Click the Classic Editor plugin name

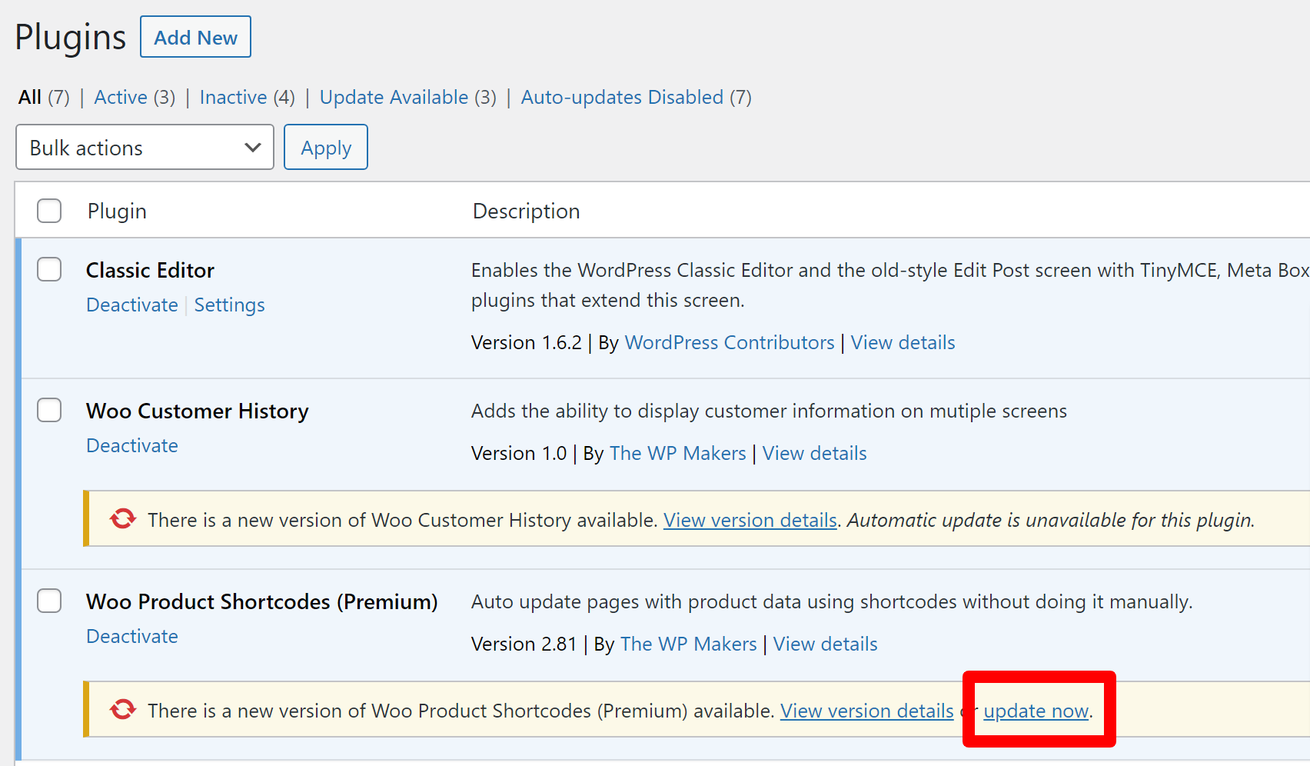point(150,270)
